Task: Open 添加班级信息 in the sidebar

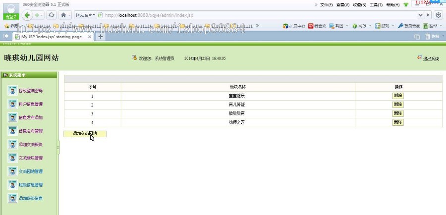Action: pos(31,198)
